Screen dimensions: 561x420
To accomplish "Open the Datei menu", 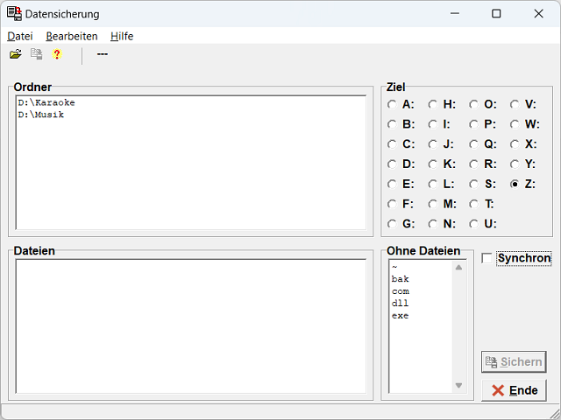I will tap(19, 36).
